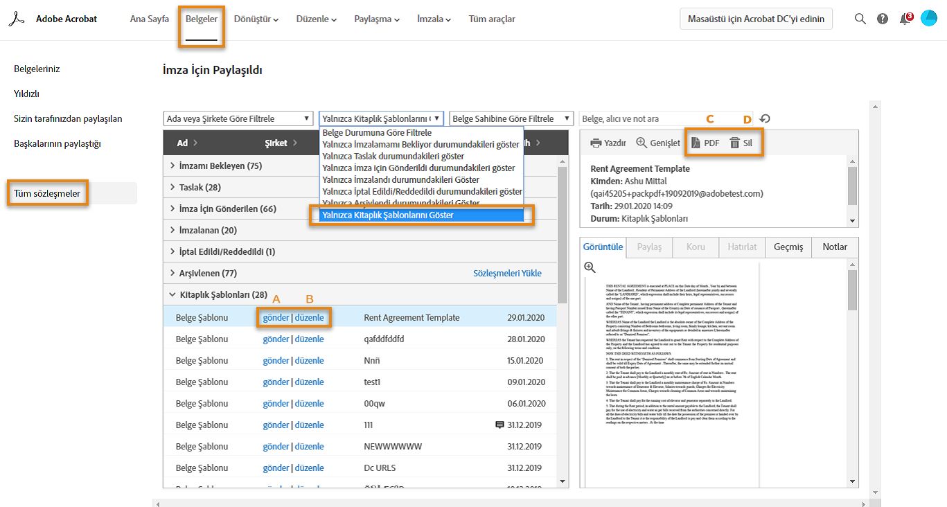
Task: Expand İmza İçin Gönderilen (66) group
Action: click(360, 209)
